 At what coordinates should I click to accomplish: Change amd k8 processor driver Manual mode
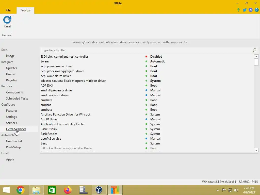(155, 90)
